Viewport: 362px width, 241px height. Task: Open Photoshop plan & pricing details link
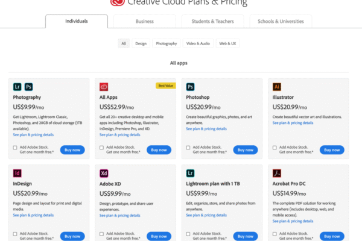pos(206,129)
